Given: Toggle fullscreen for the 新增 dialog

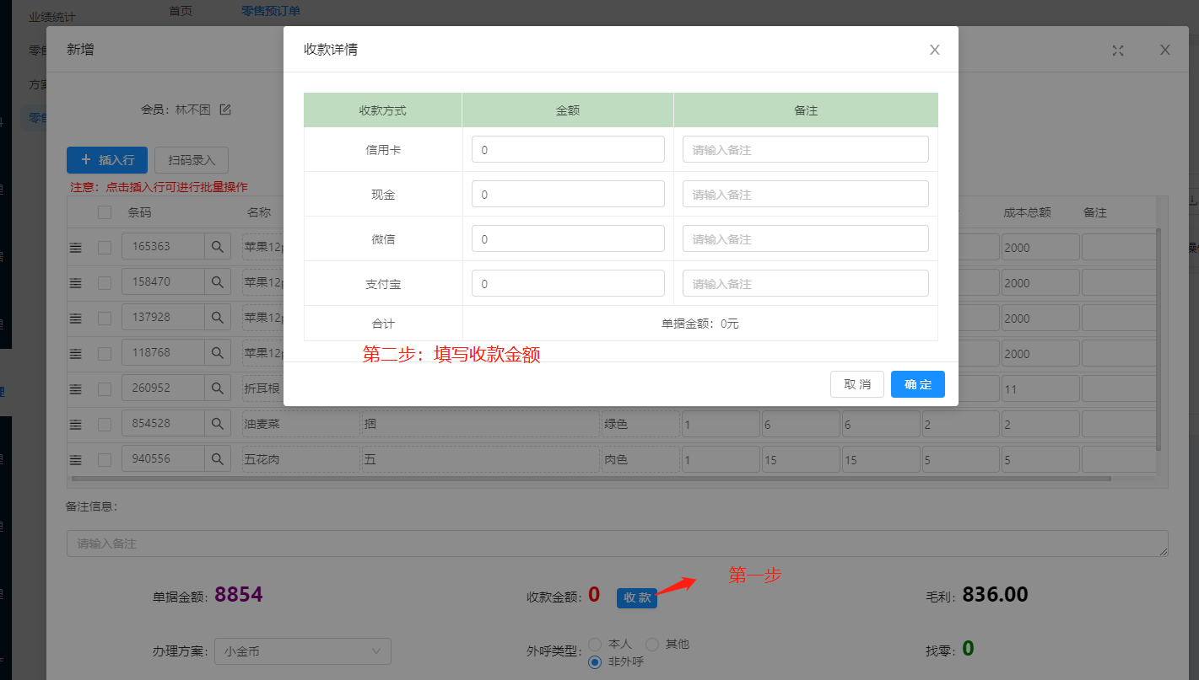Looking at the screenshot, I should pos(1118,51).
